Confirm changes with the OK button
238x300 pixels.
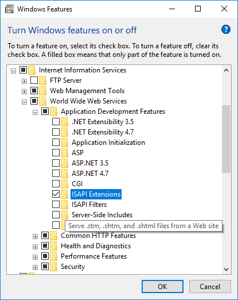click(x=162, y=287)
